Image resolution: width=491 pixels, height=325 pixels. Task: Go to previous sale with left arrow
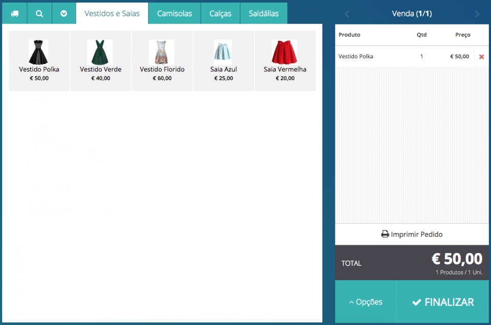coord(347,14)
